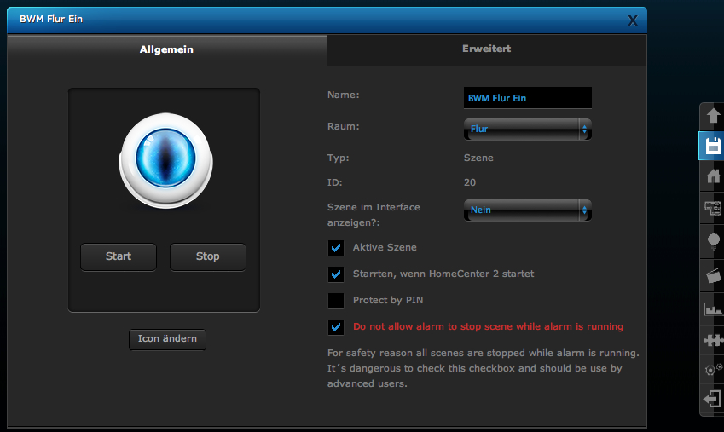This screenshot has width=724, height=432.
Task: Uncheck the Aktive Szene checkbox
Action: point(336,248)
